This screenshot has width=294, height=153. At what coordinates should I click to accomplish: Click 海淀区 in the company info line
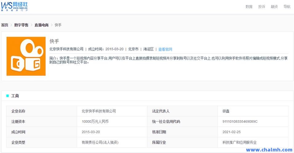(x=148, y=49)
